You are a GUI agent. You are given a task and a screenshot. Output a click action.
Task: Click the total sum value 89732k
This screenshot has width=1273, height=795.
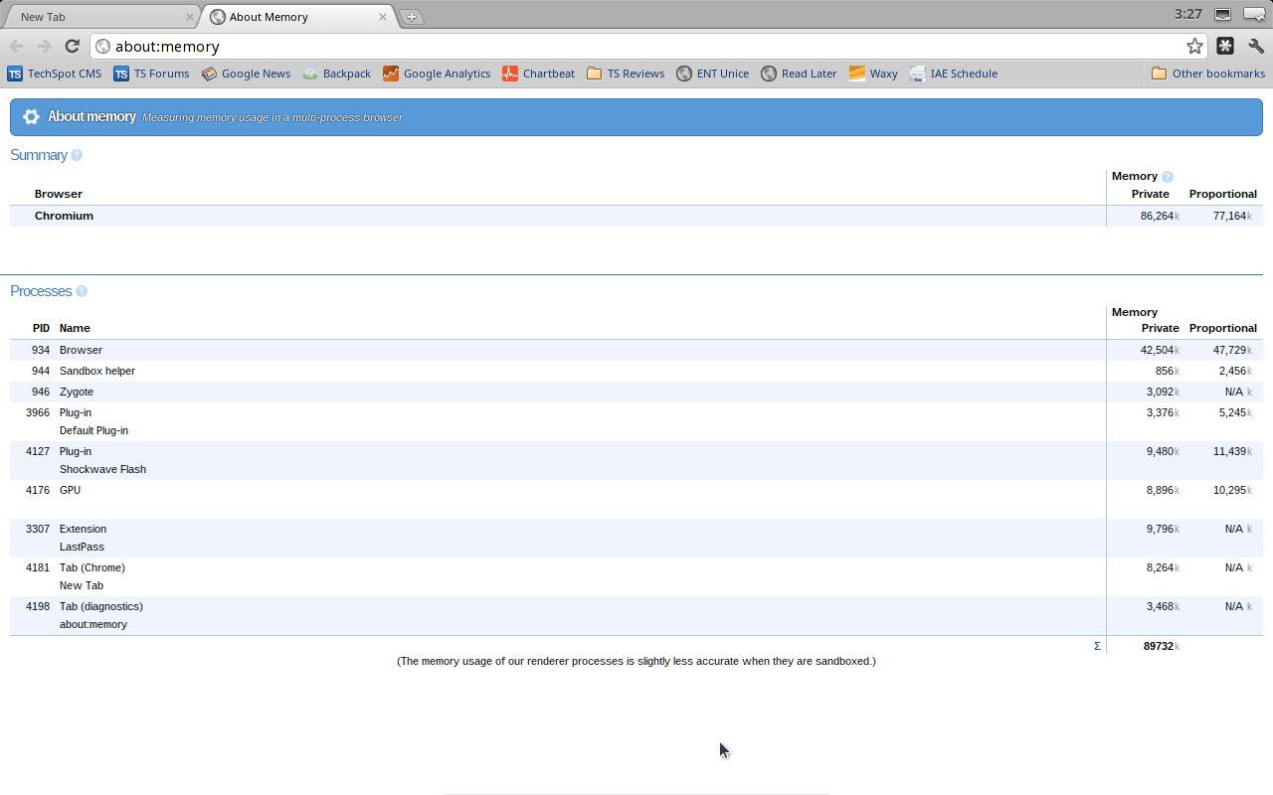tap(1161, 646)
